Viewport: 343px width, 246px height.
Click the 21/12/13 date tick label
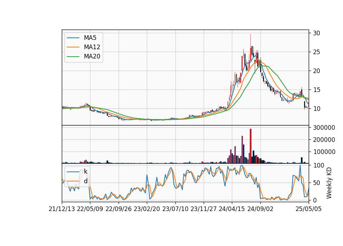click(x=62, y=209)
